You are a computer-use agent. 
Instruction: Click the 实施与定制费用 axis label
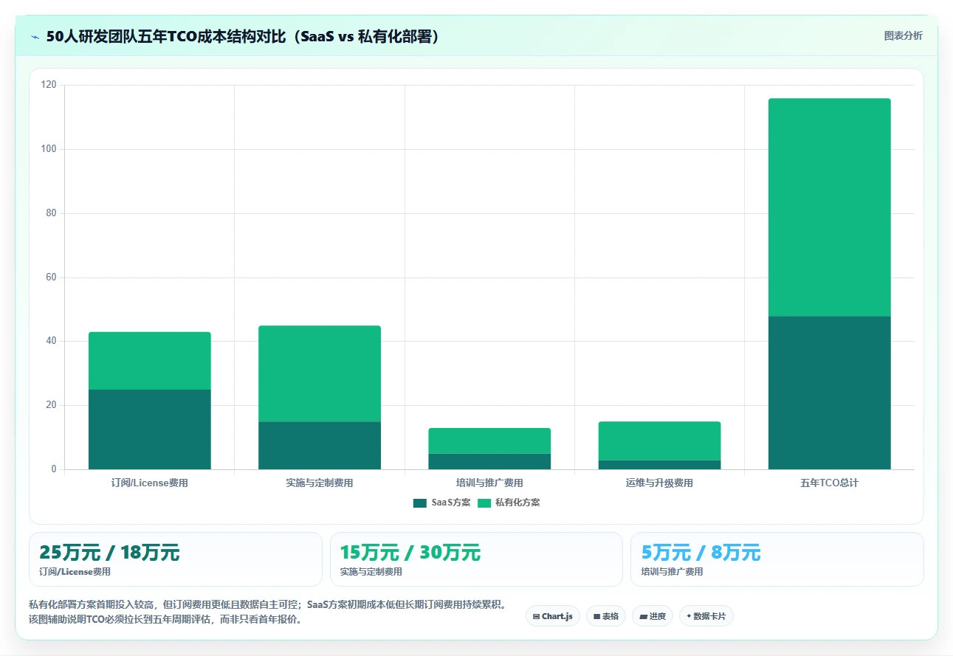point(320,483)
